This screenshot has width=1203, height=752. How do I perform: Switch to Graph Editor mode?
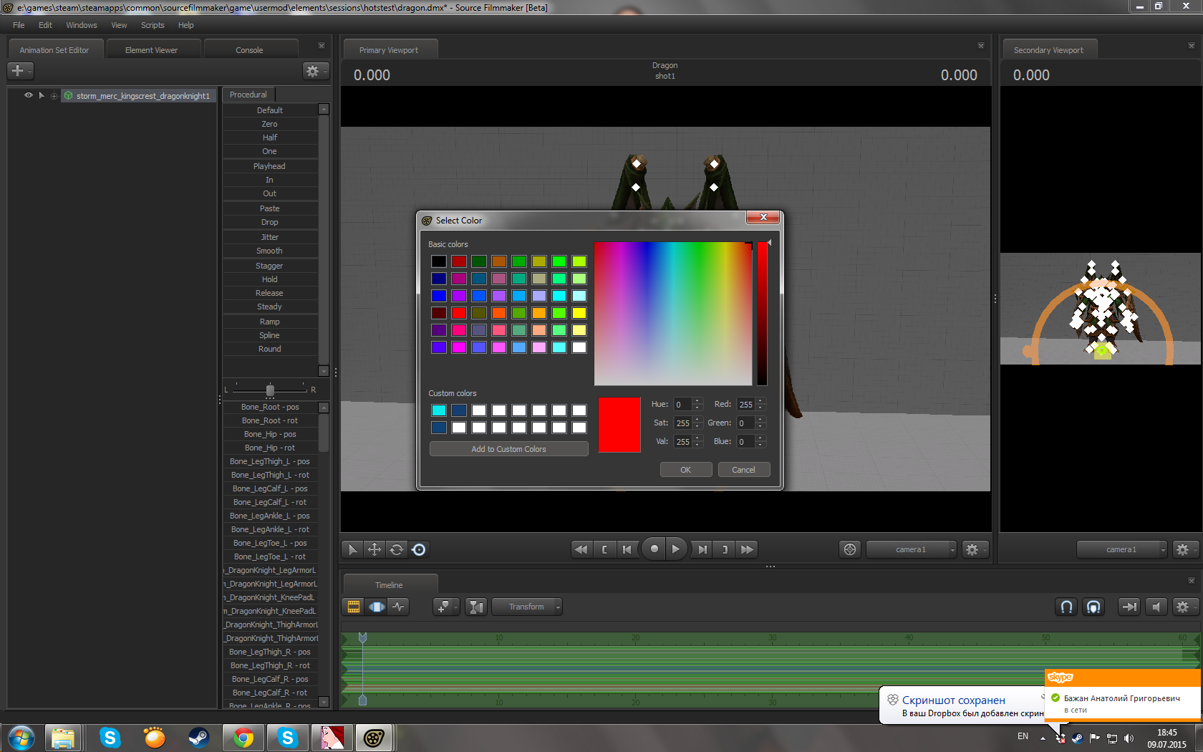coord(398,607)
